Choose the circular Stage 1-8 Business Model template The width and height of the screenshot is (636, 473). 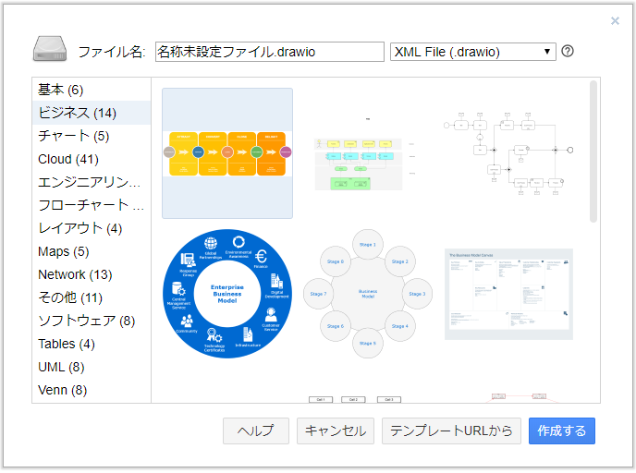[x=368, y=294]
